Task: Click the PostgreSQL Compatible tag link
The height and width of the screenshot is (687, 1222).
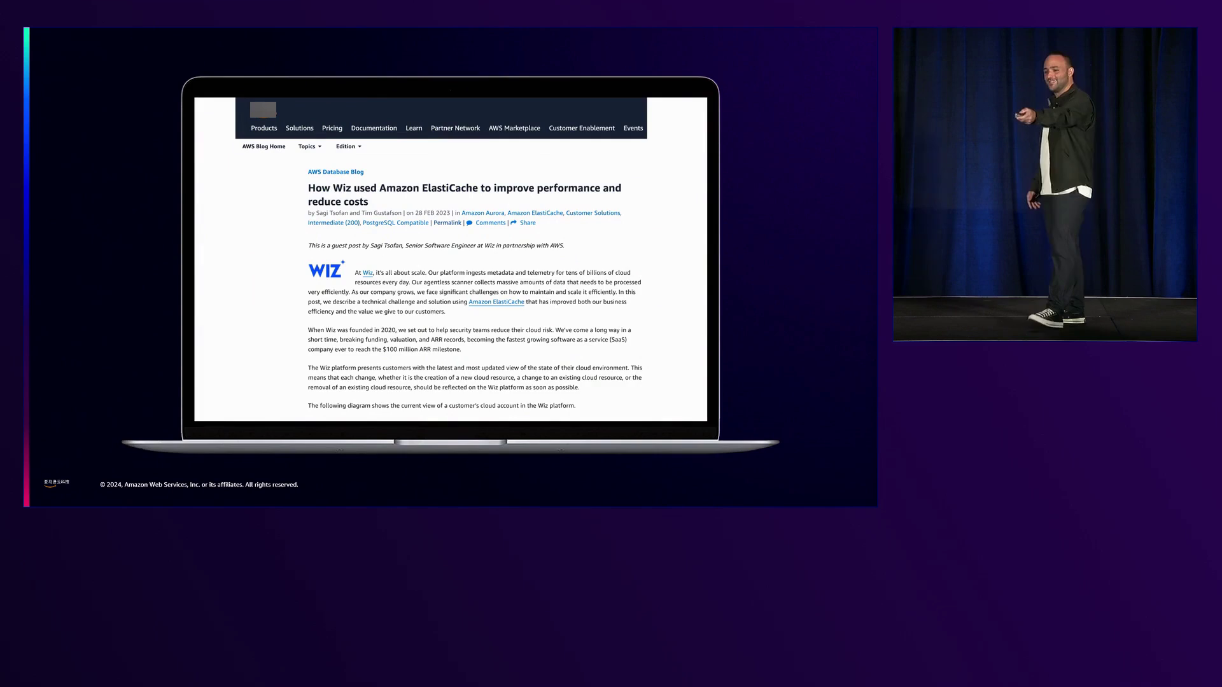Action: click(x=395, y=223)
